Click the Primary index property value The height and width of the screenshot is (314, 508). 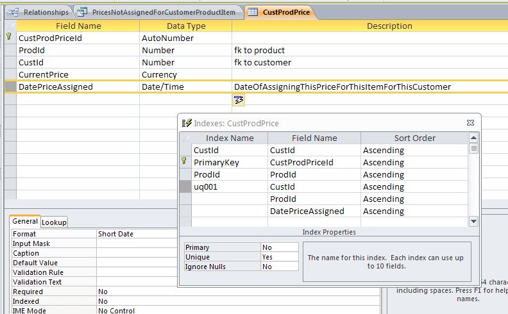[x=280, y=247]
